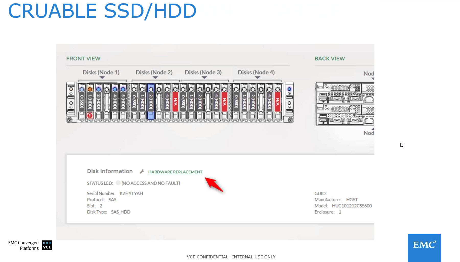The height and width of the screenshot is (262, 460).
Task: Click the orange LED on Node 1 disk 1
Action: click(90, 89)
